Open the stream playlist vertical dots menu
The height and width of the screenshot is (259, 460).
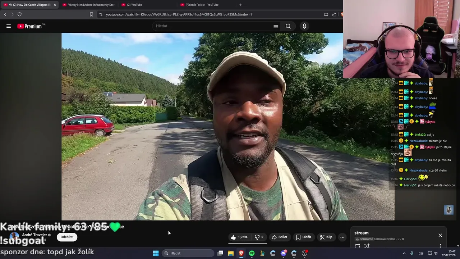point(440,246)
